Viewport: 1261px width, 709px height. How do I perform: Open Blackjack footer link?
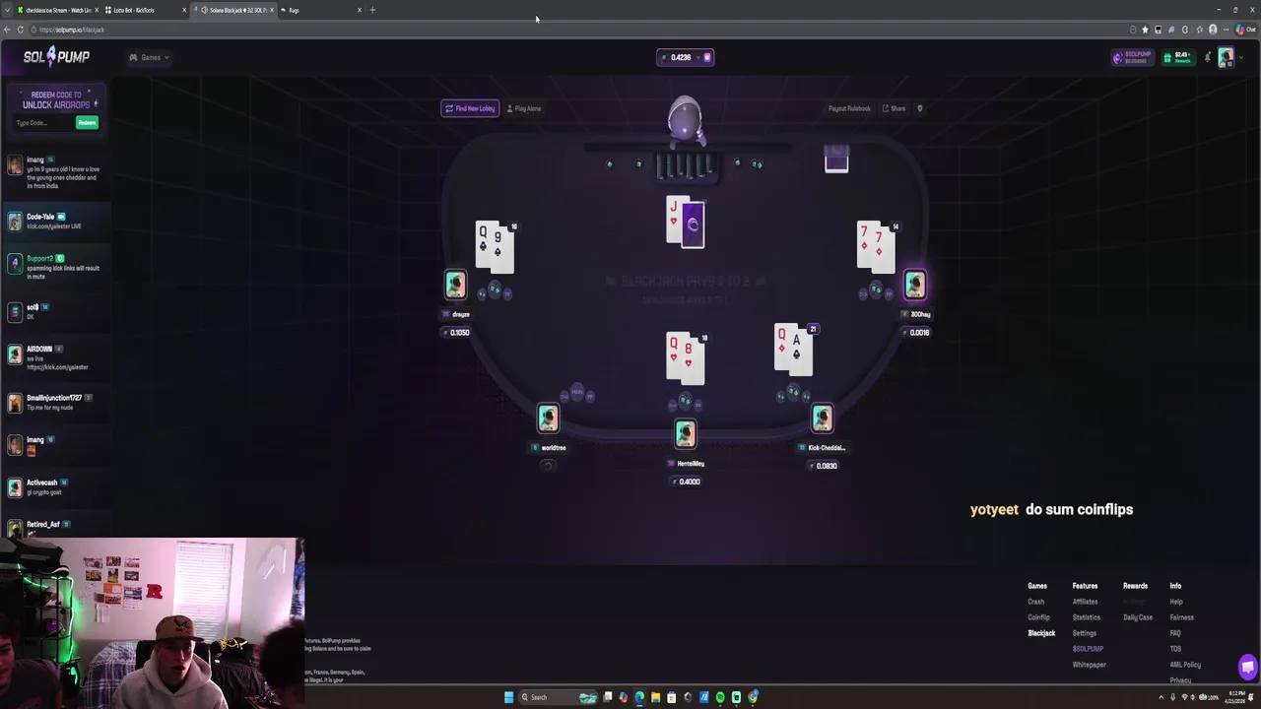1041,633
